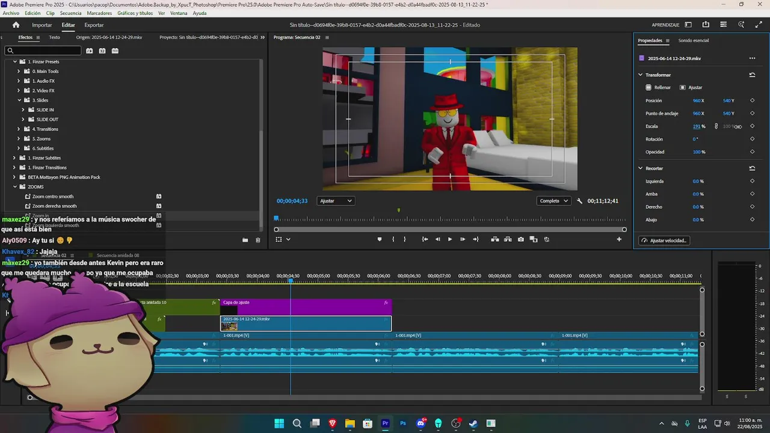770x433 pixels.
Task: Click the Extract button in Program monitor
Action: (x=508, y=239)
